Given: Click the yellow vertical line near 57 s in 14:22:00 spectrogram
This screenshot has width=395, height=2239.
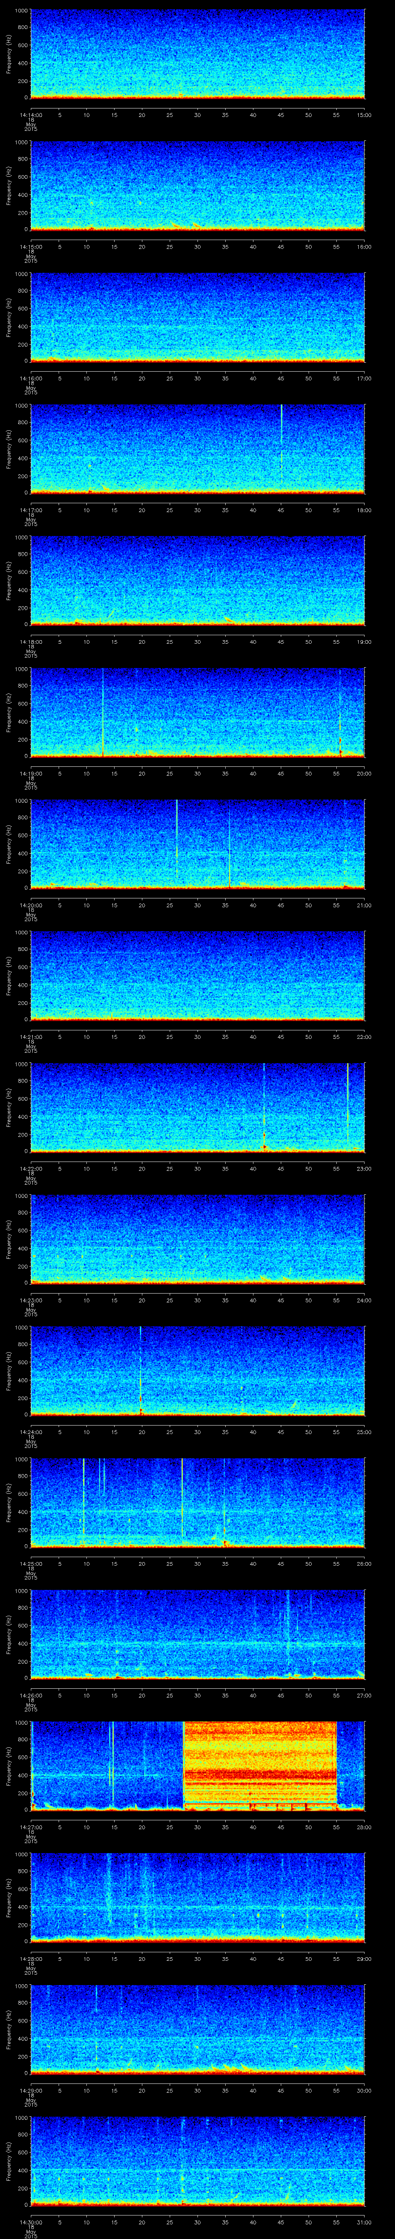Looking at the screenshot, I should (x=347, y=1102).
